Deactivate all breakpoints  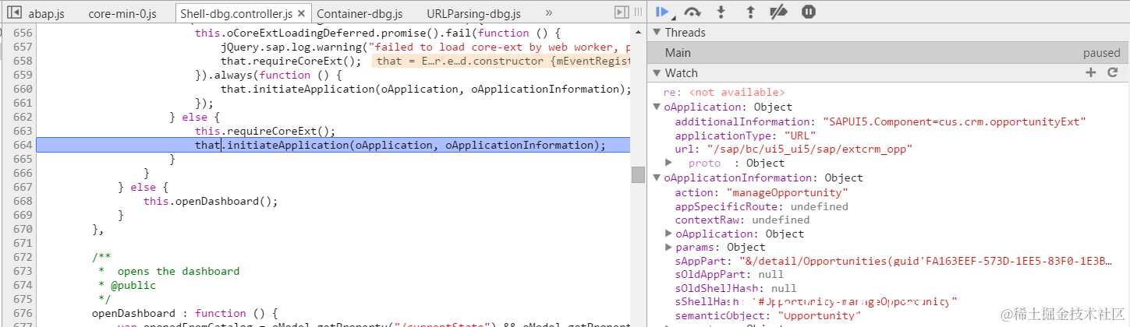[778, 12]
